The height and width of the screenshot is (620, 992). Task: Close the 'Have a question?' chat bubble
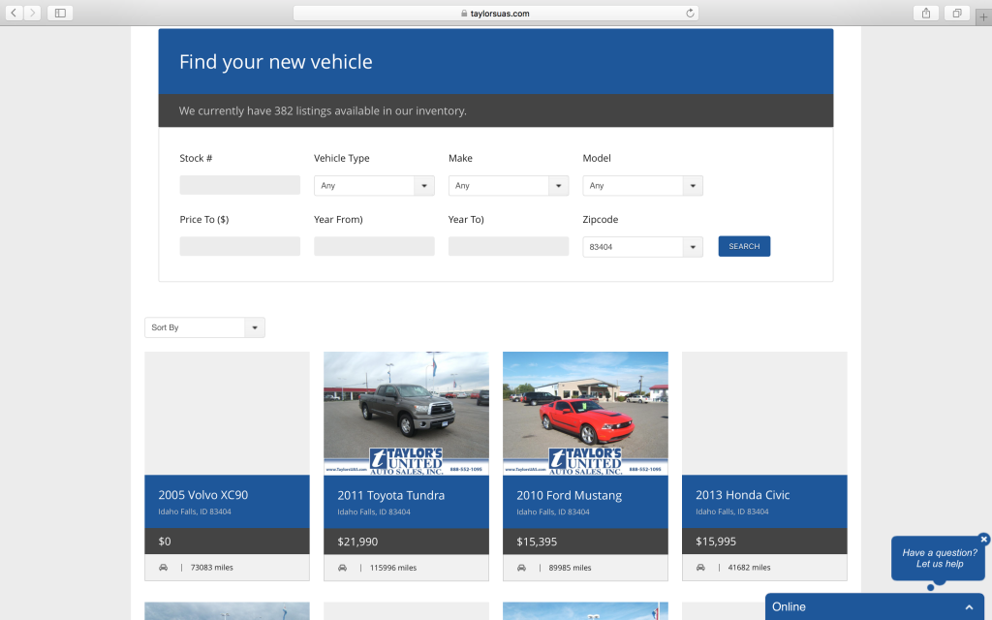pos(984,539)
